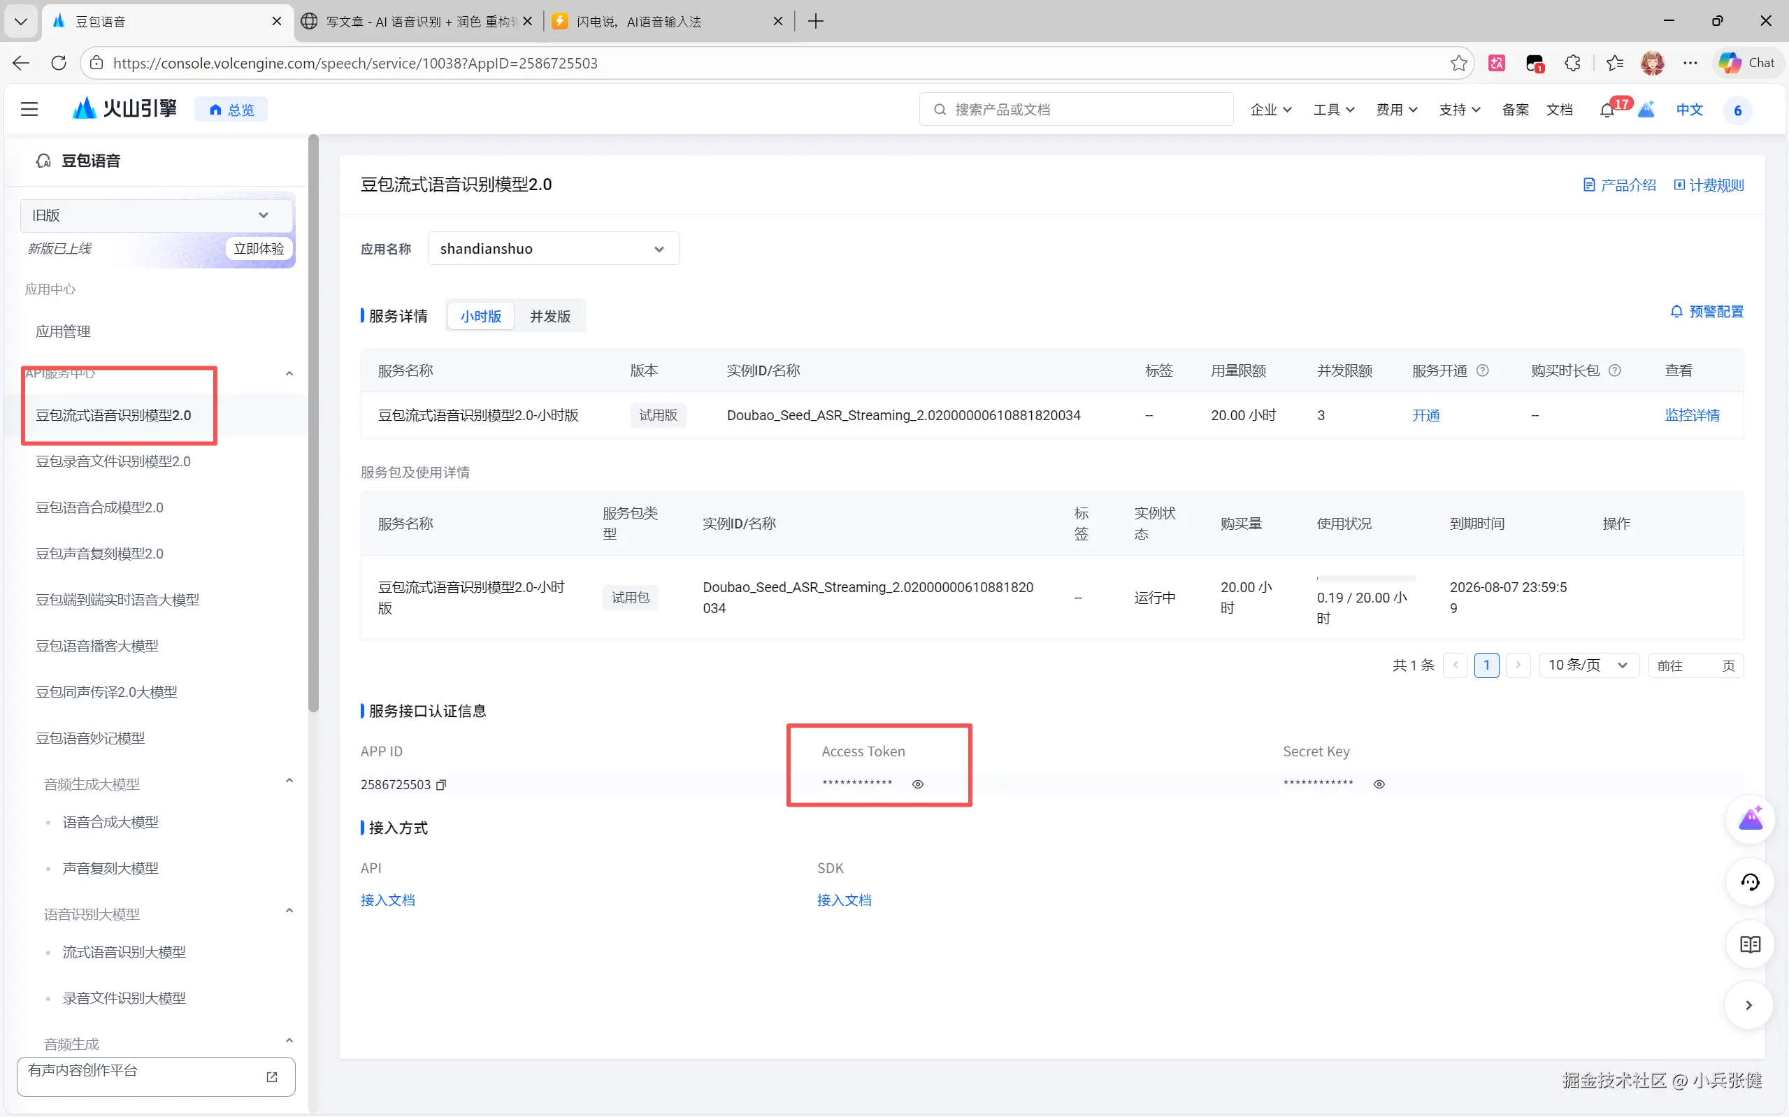The image size is (1789, 1117).
Task: Open the 10 条/页 page size dropdown
Action: point(1588,665)
